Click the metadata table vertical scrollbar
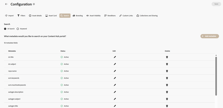 click(216, 76)
